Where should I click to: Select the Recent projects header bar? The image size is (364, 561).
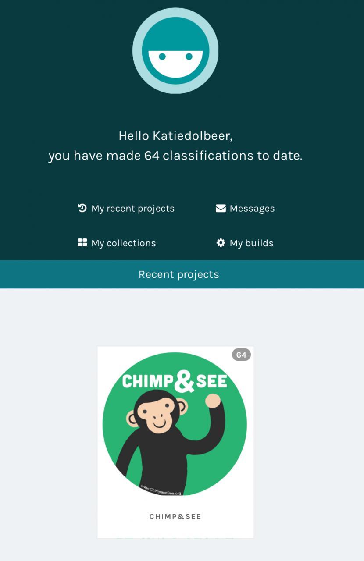[x=179, y=274]
